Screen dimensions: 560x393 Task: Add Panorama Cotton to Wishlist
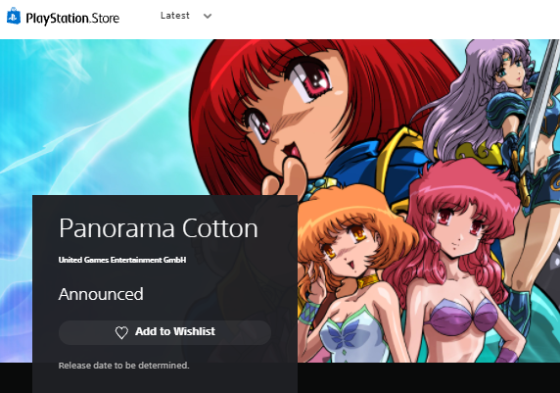(x=164, y=332)
